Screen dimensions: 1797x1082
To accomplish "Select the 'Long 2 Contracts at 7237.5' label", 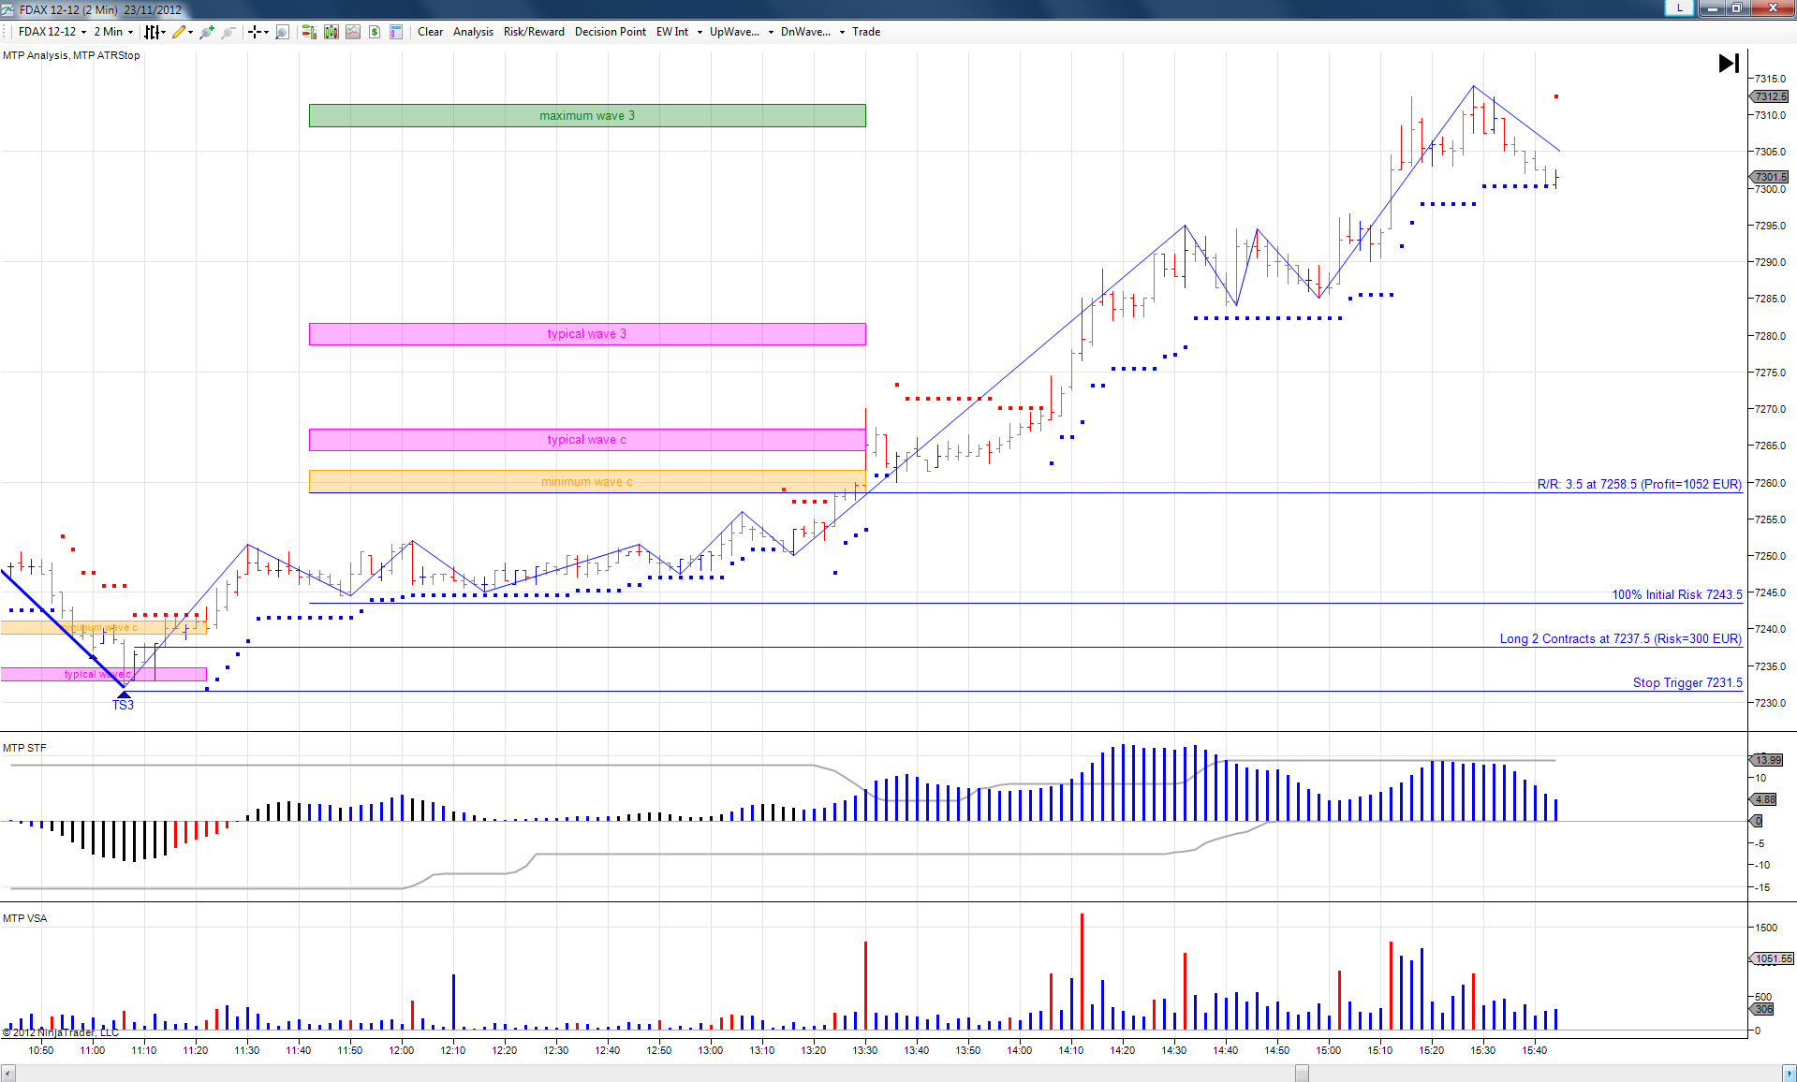I will tap(1620, 638).
